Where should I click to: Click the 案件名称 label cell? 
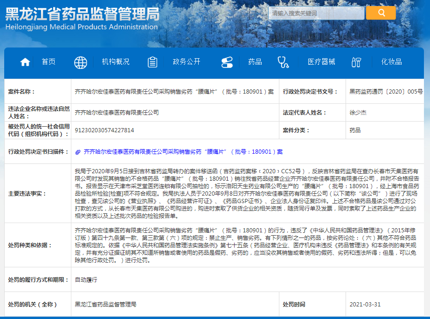coord(38,91)
